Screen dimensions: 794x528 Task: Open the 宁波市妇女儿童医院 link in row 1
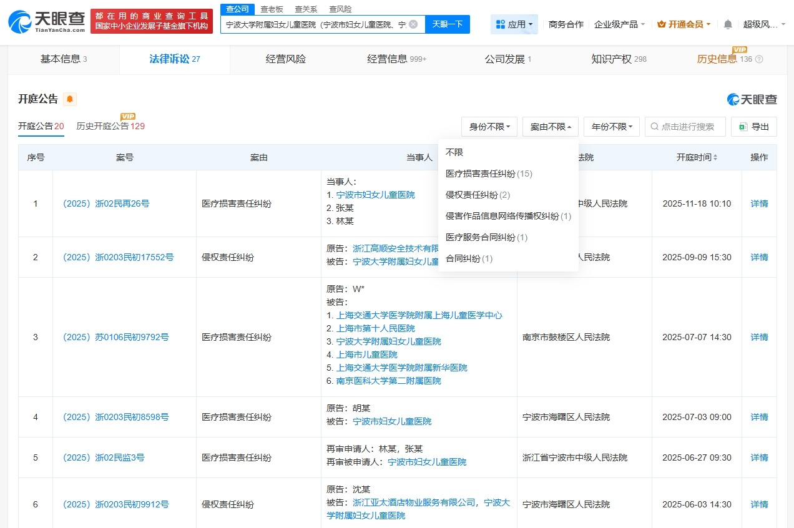click(x=375, y=194)
